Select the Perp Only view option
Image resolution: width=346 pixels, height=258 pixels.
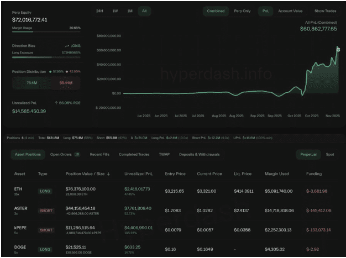pos(242,11)
